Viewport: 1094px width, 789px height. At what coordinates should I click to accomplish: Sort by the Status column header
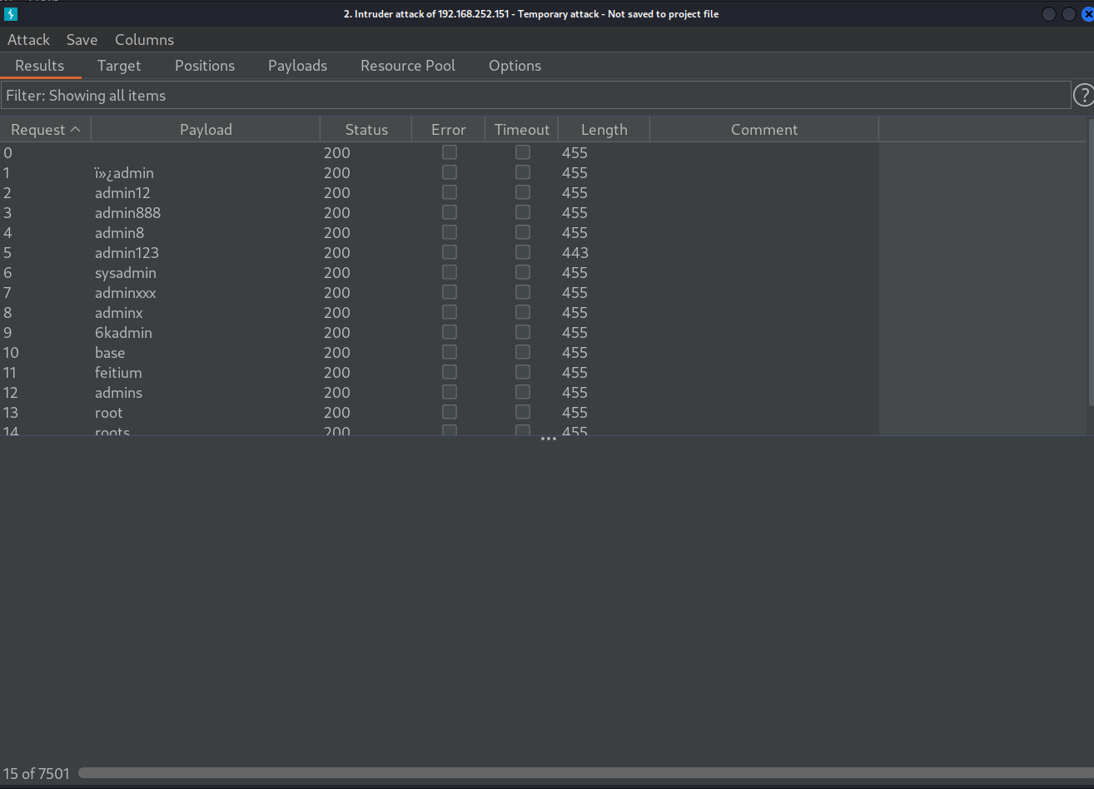point(366,130)
